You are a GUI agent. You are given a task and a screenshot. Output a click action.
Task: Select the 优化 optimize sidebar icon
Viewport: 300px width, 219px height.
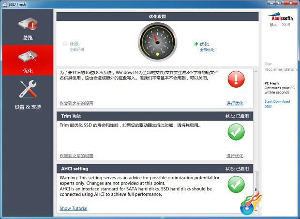(x=28, y=56)
